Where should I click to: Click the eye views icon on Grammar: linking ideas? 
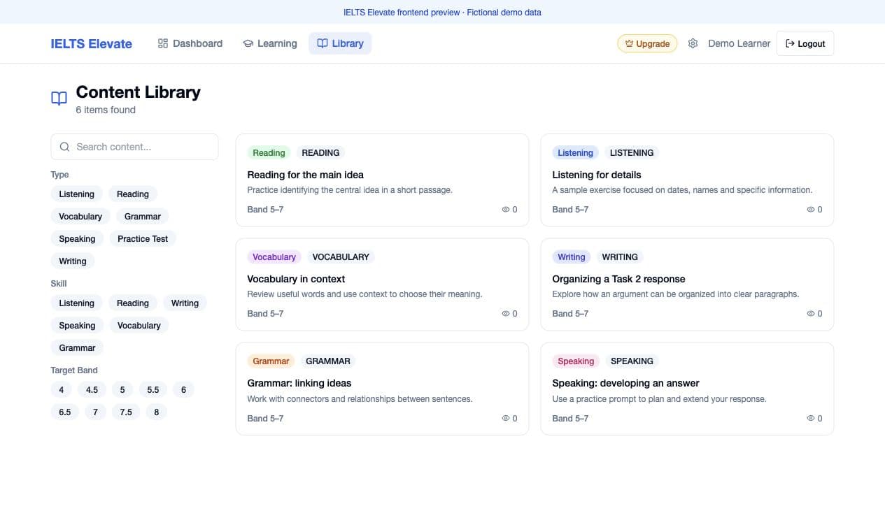[506, 419]
